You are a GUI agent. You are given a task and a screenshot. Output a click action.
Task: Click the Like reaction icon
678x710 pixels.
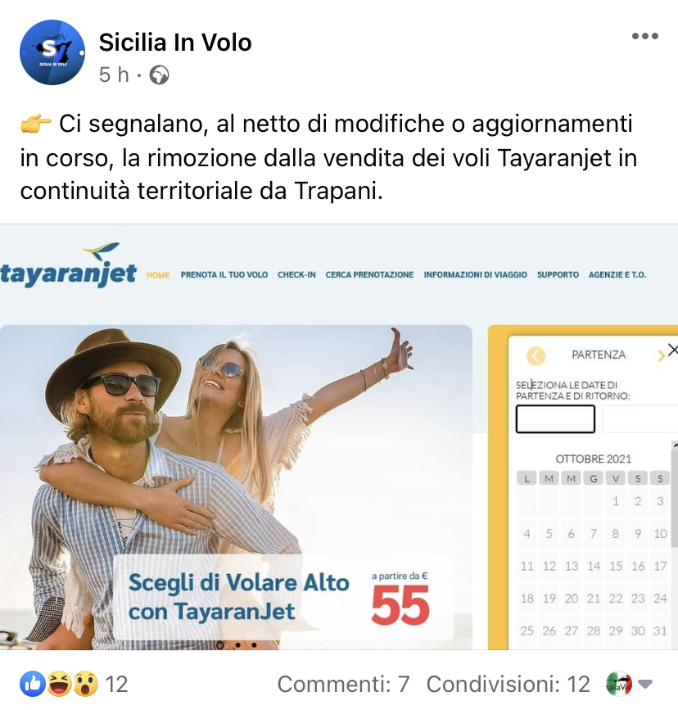click(33, 684)
